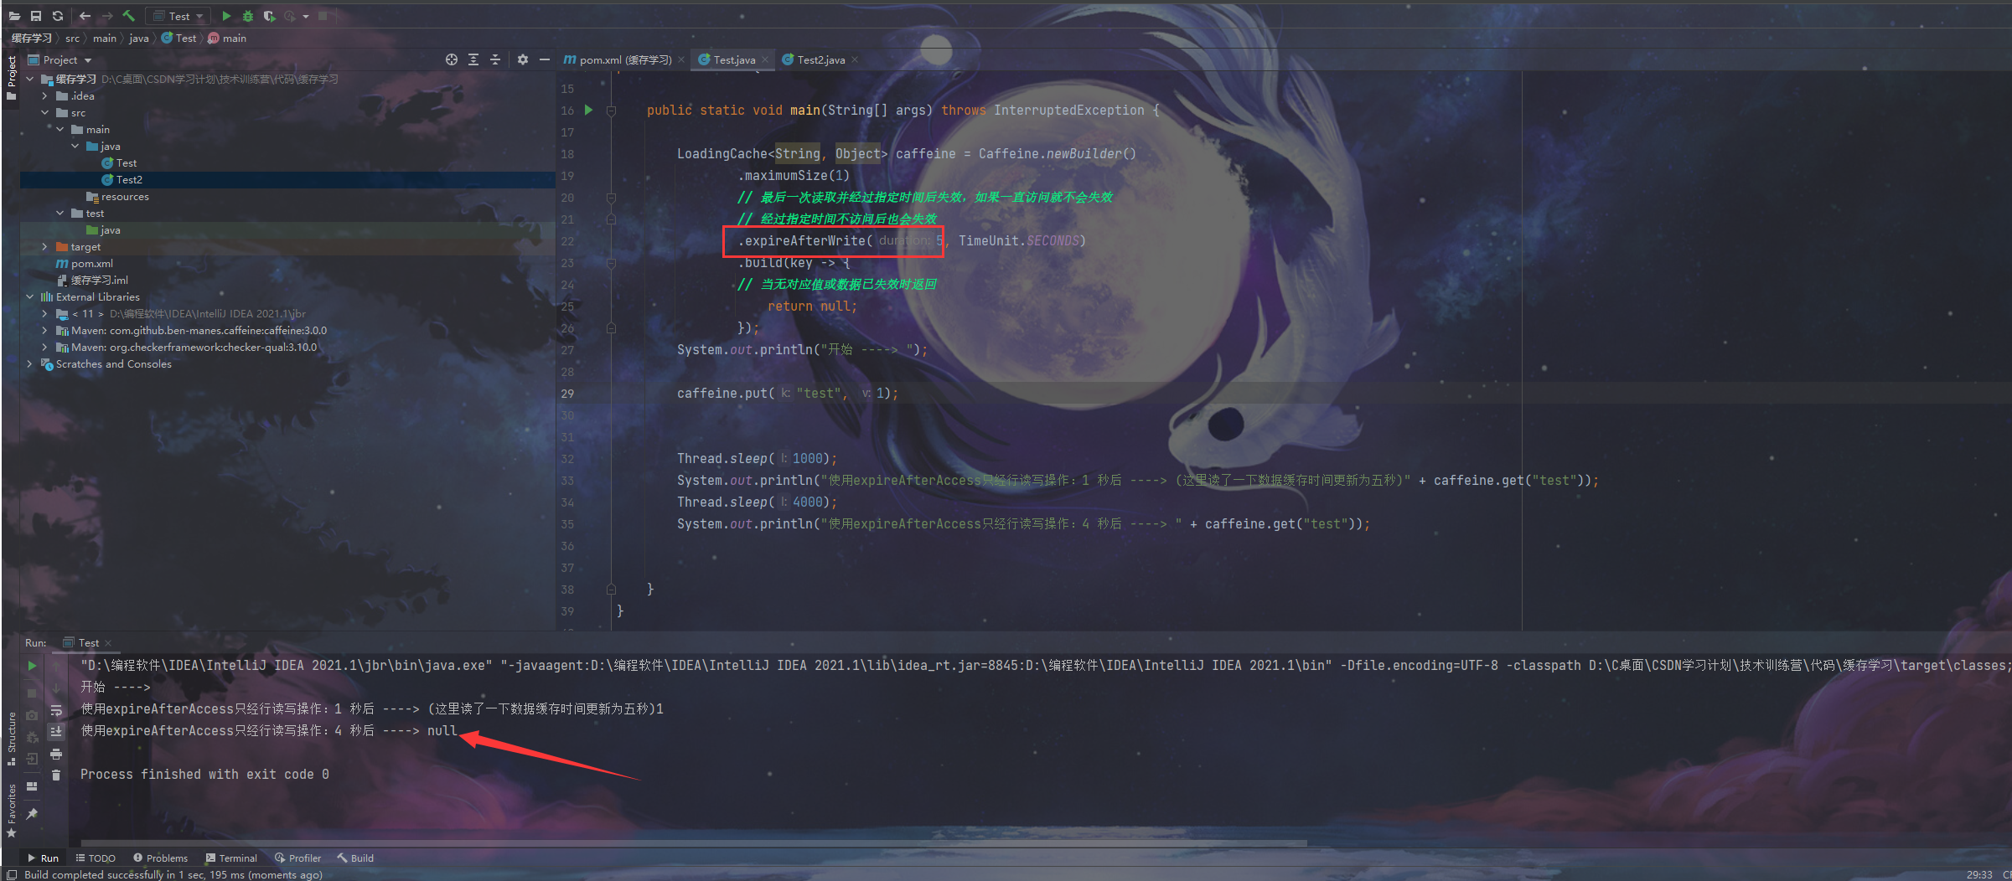Expand the .idea folder
This screenshot has width=2012, height=881.
45,95
